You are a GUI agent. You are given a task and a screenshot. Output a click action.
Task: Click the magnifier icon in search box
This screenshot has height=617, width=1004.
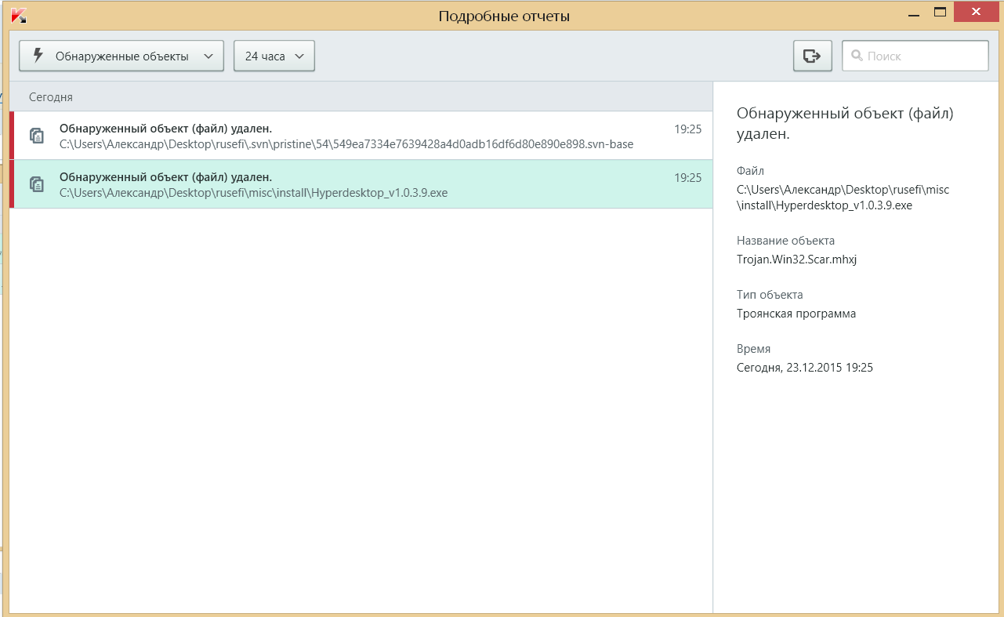857,56
